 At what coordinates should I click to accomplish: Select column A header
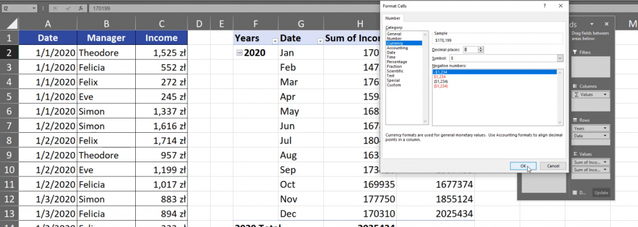(x=47, y=24)
